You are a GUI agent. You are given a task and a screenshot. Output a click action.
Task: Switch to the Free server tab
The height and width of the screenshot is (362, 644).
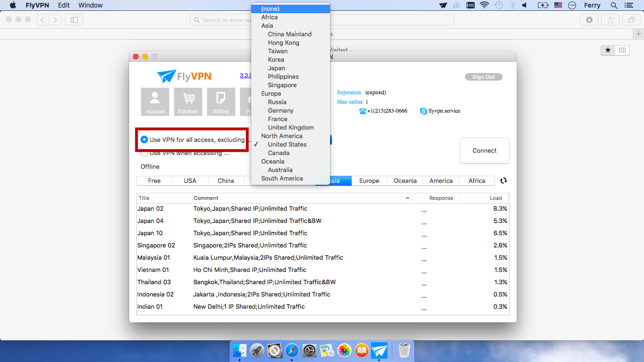click(154, 181)
